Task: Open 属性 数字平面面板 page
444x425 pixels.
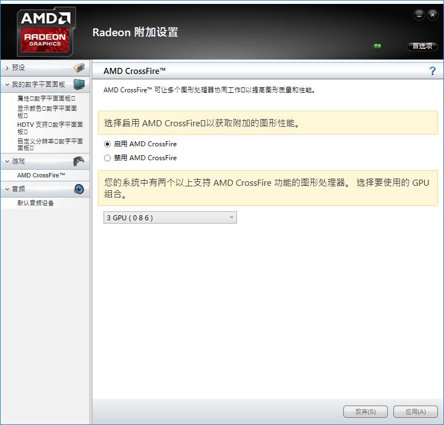Action: pyautogui.click(x=46, y=98)
